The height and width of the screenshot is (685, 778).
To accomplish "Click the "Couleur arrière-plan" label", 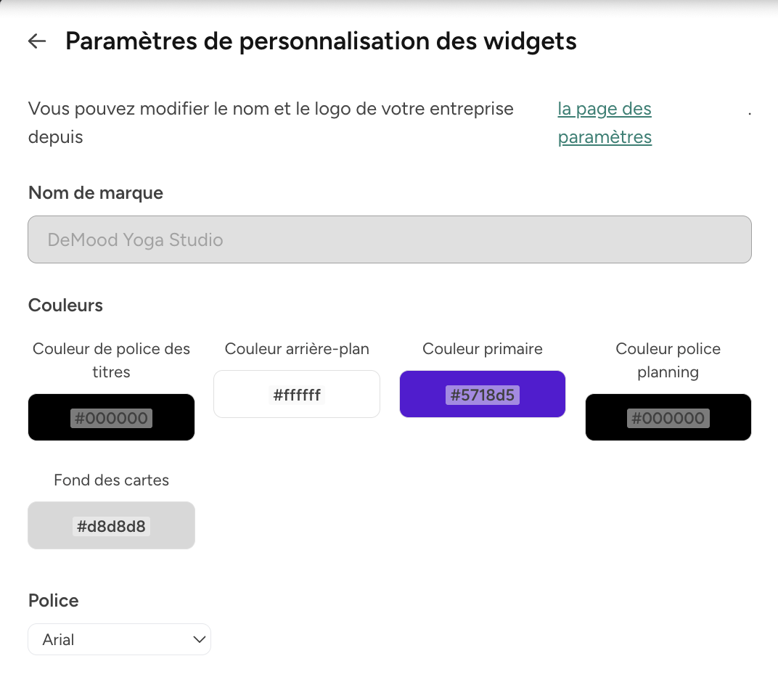I will (x=297, y=349).
